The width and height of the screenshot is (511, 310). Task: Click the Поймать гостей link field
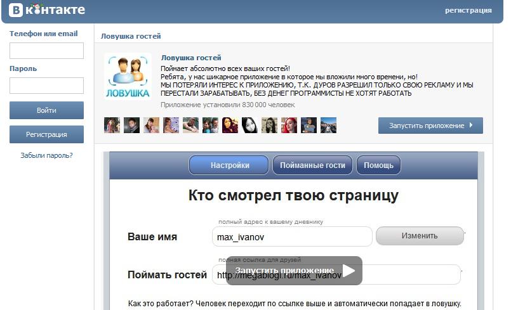coord(336,274)
